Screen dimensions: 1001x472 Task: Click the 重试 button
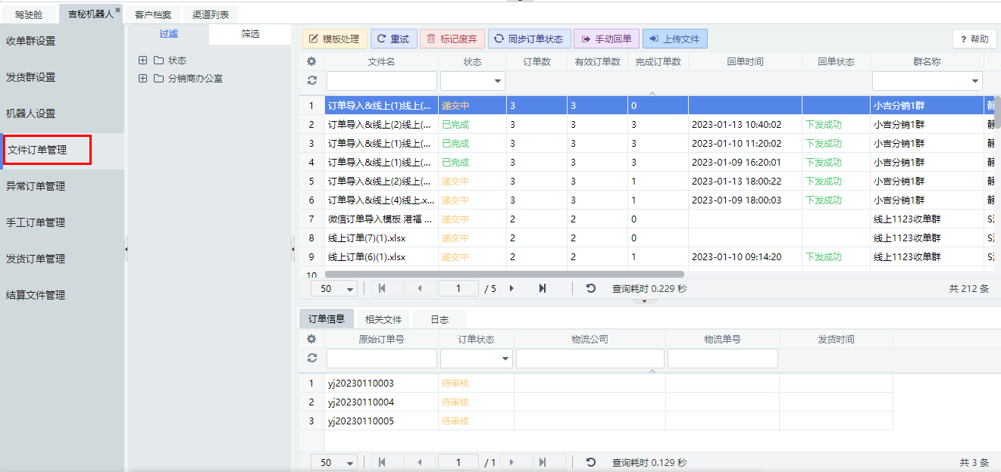tap(393, 39)
